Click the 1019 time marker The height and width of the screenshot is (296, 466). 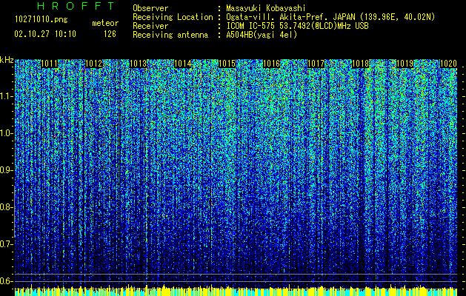click(x=405, y=64)
